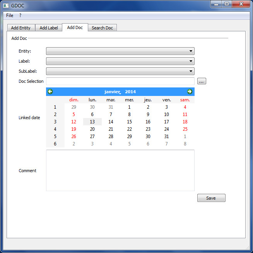This screenshot has height=253, width=253.
Task: Select January 24 in the calendar
Action: coord(166,129)
